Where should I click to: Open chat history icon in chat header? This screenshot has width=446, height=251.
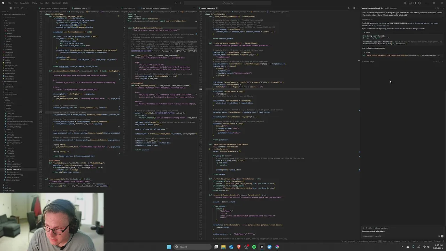coord(438,8)
